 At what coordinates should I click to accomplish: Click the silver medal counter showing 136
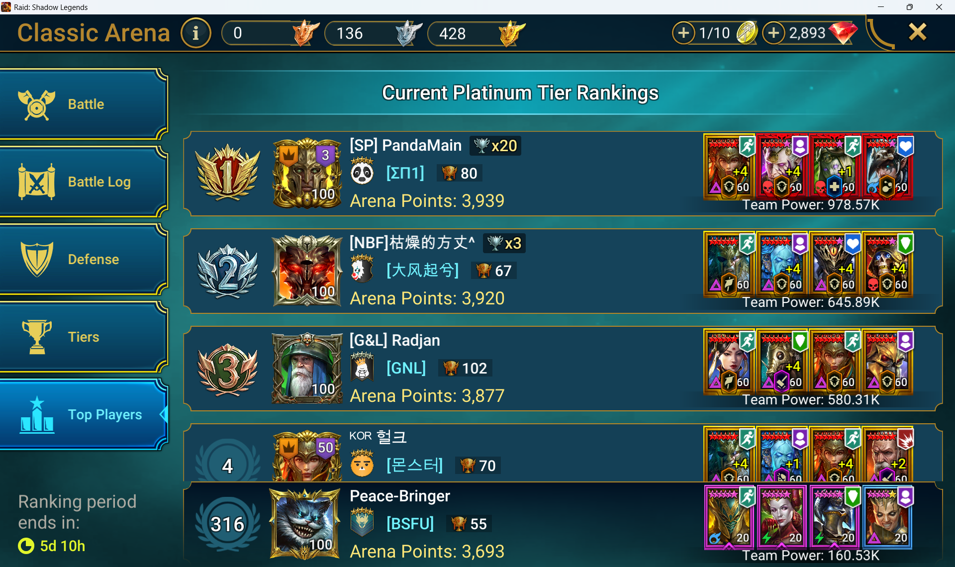[x=374, y=33]
